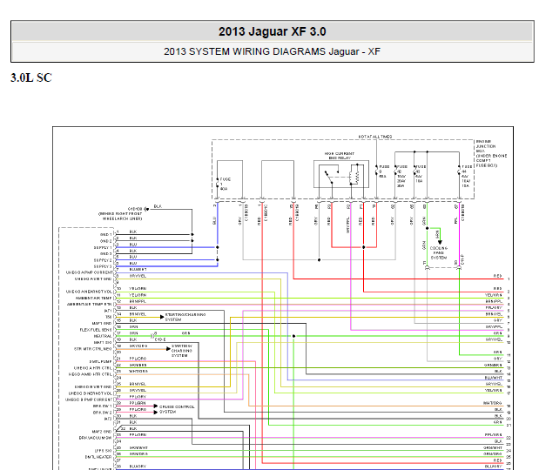The width and height of the screenshot is (539, 470).
Task: Click the 'FUSE 44' label
Action: click(x=467, y=176)
